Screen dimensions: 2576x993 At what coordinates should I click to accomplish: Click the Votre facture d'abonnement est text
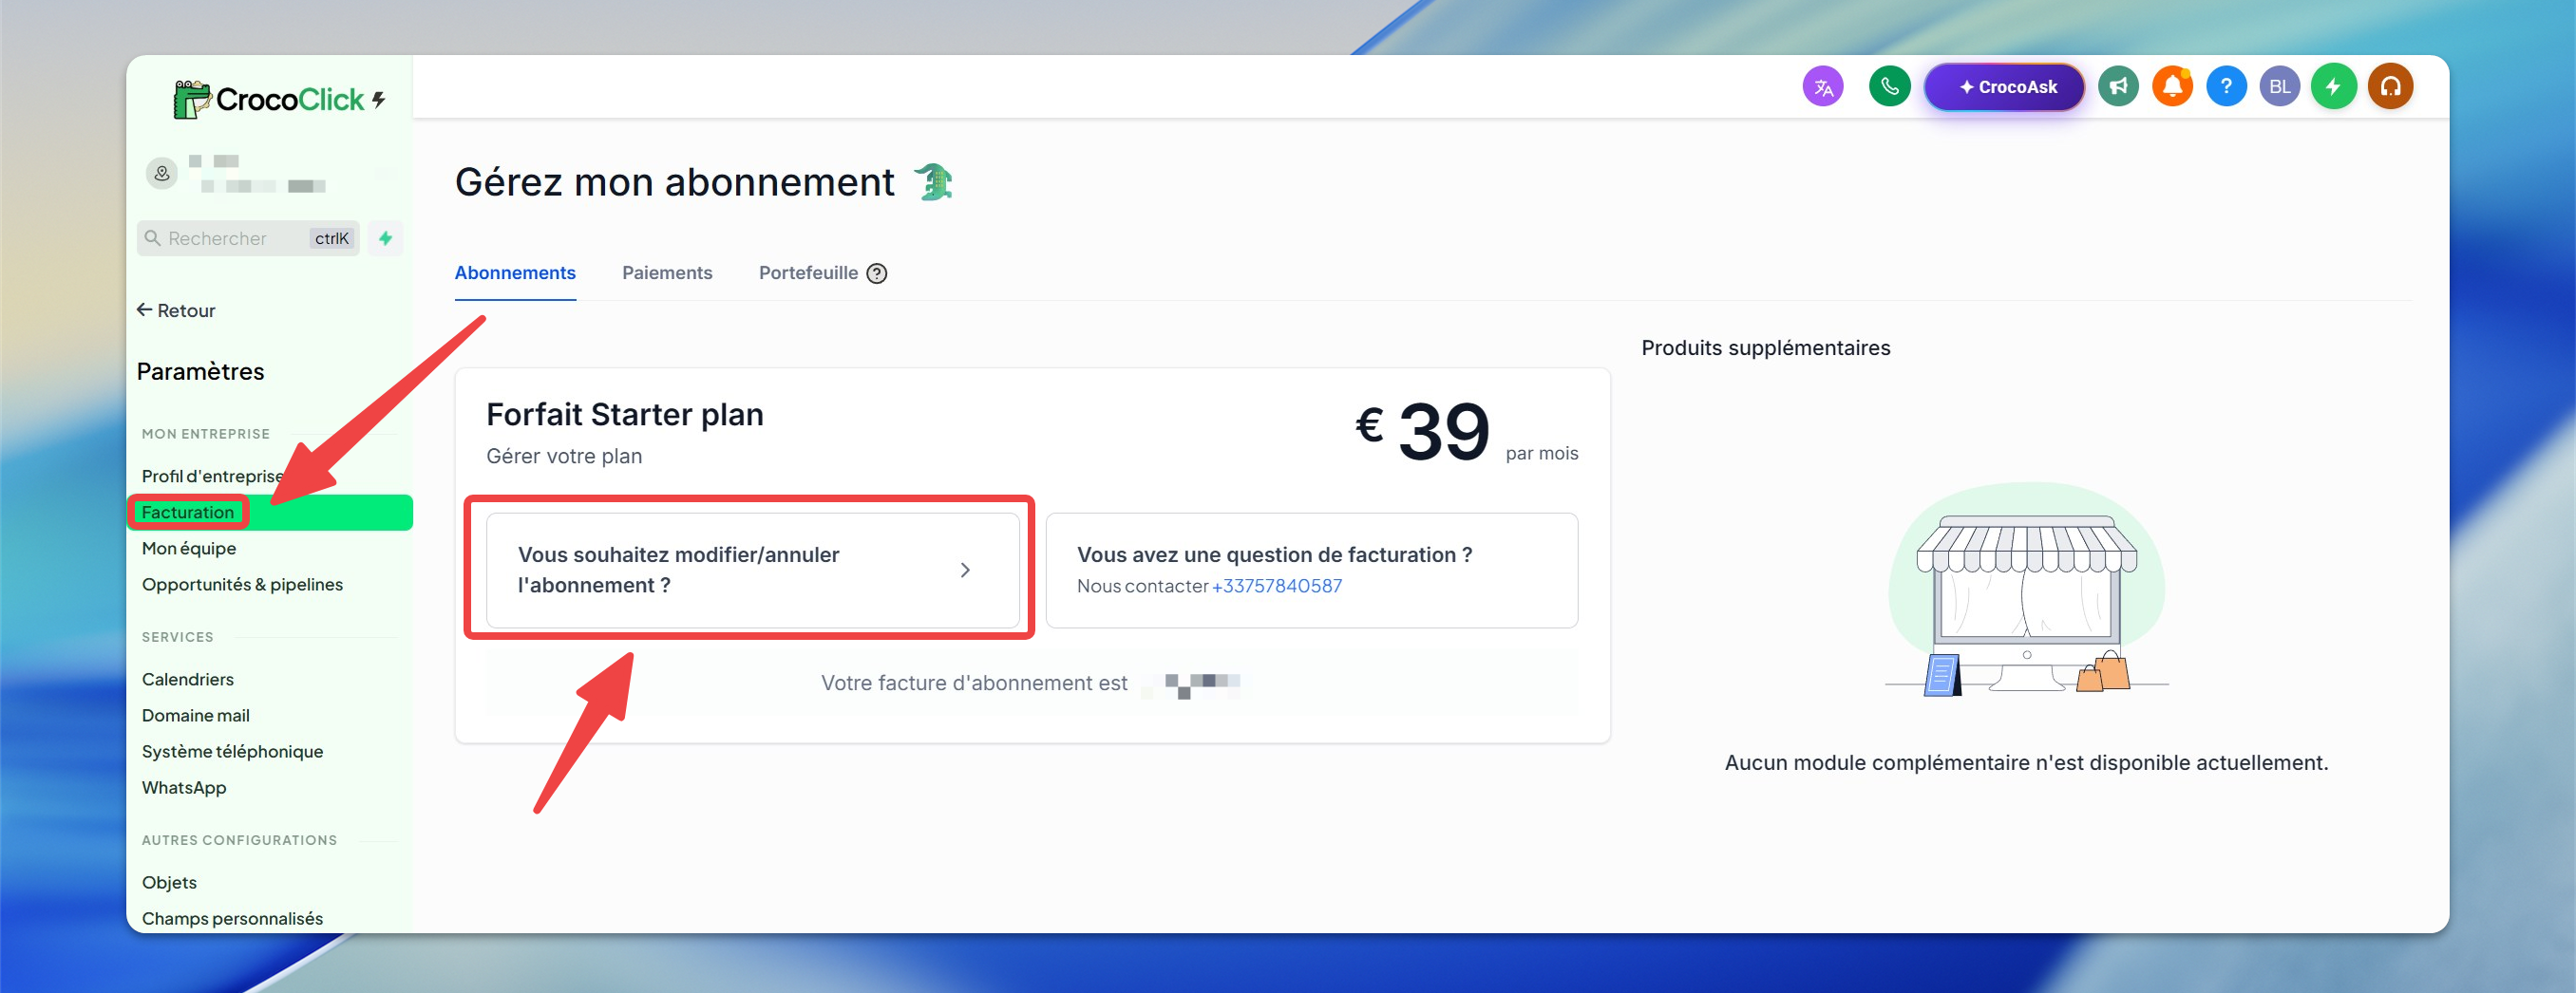pos(974,684)
